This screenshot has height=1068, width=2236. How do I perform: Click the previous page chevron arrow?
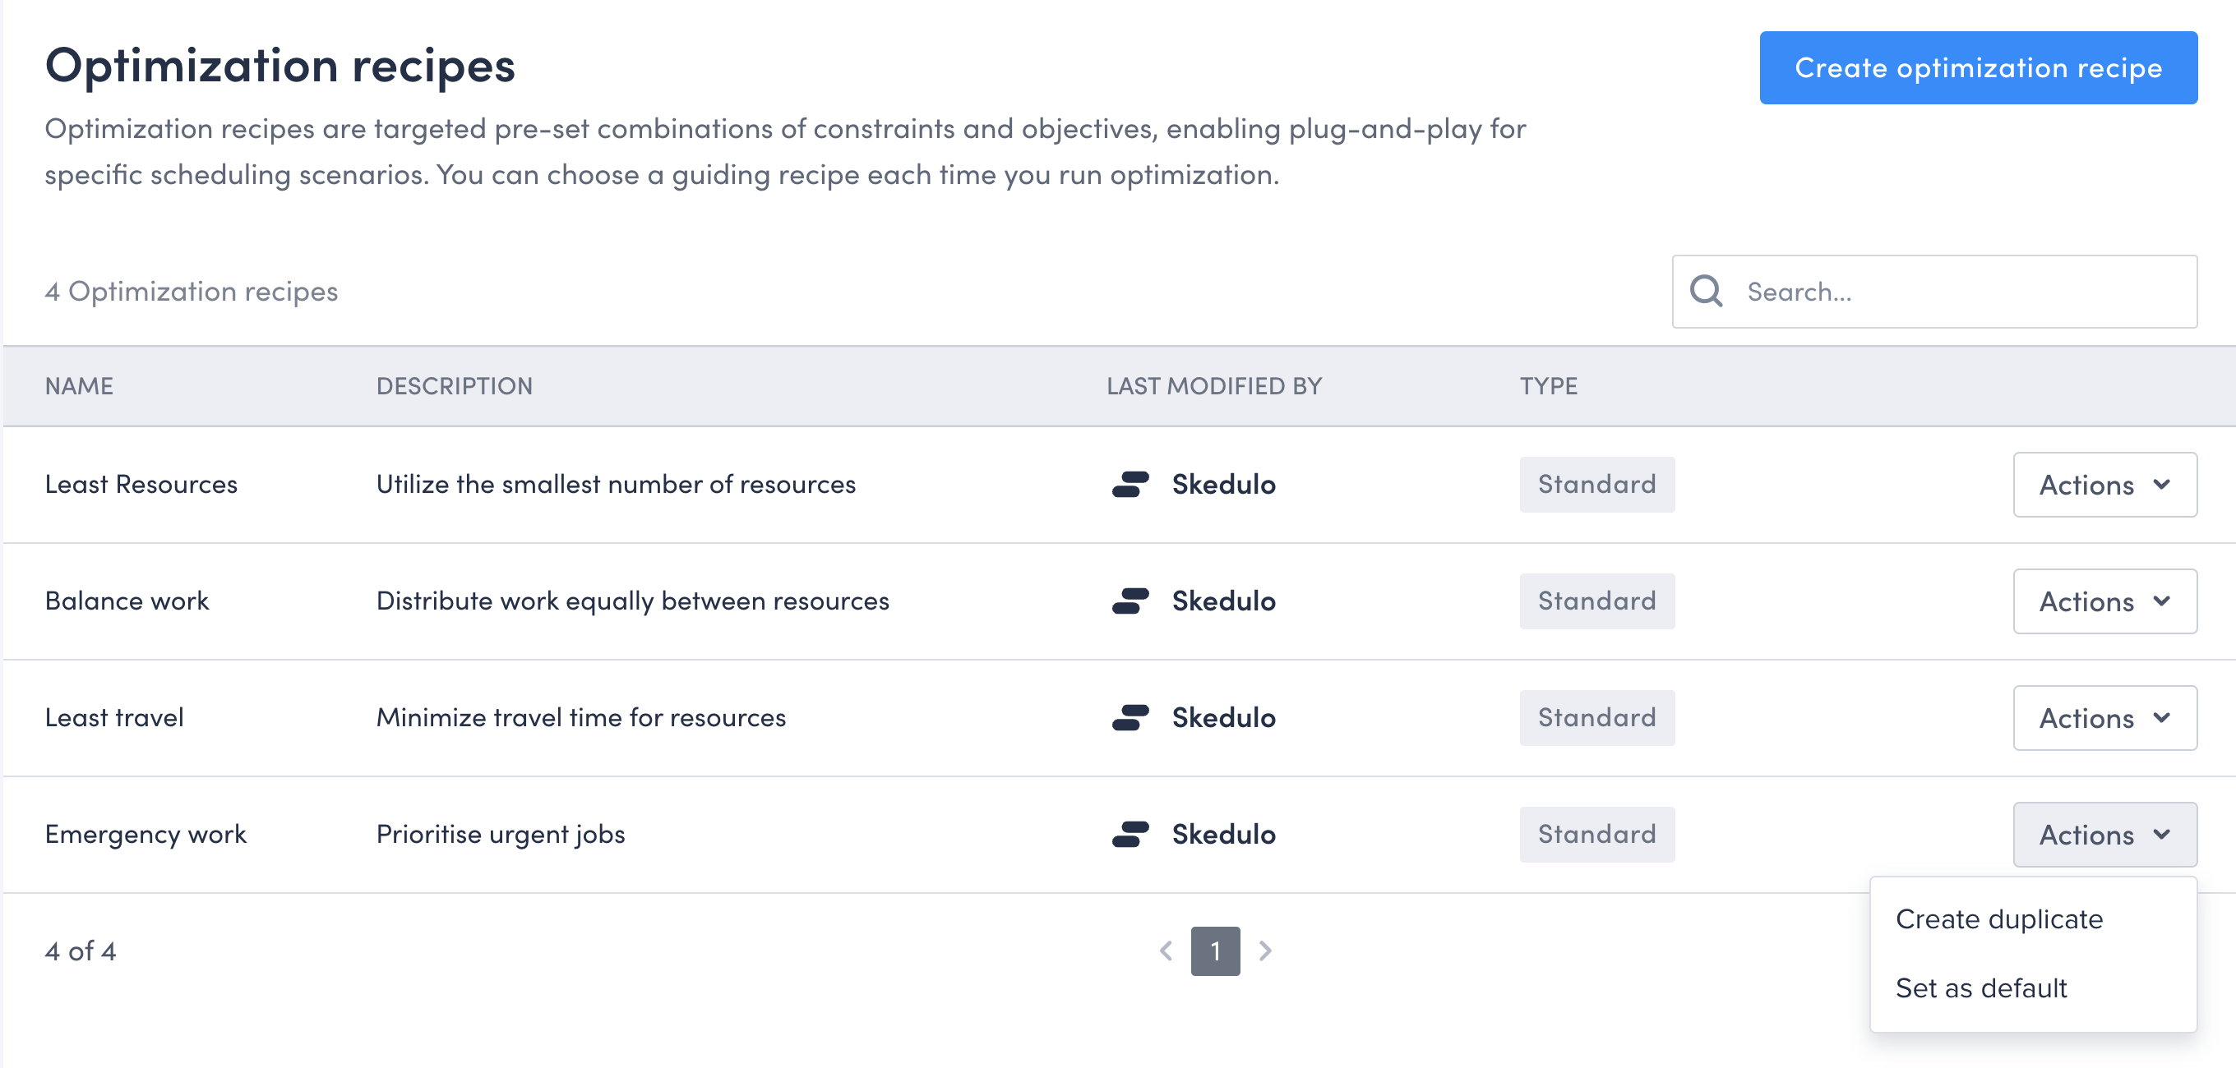(x=1165, y=950)
